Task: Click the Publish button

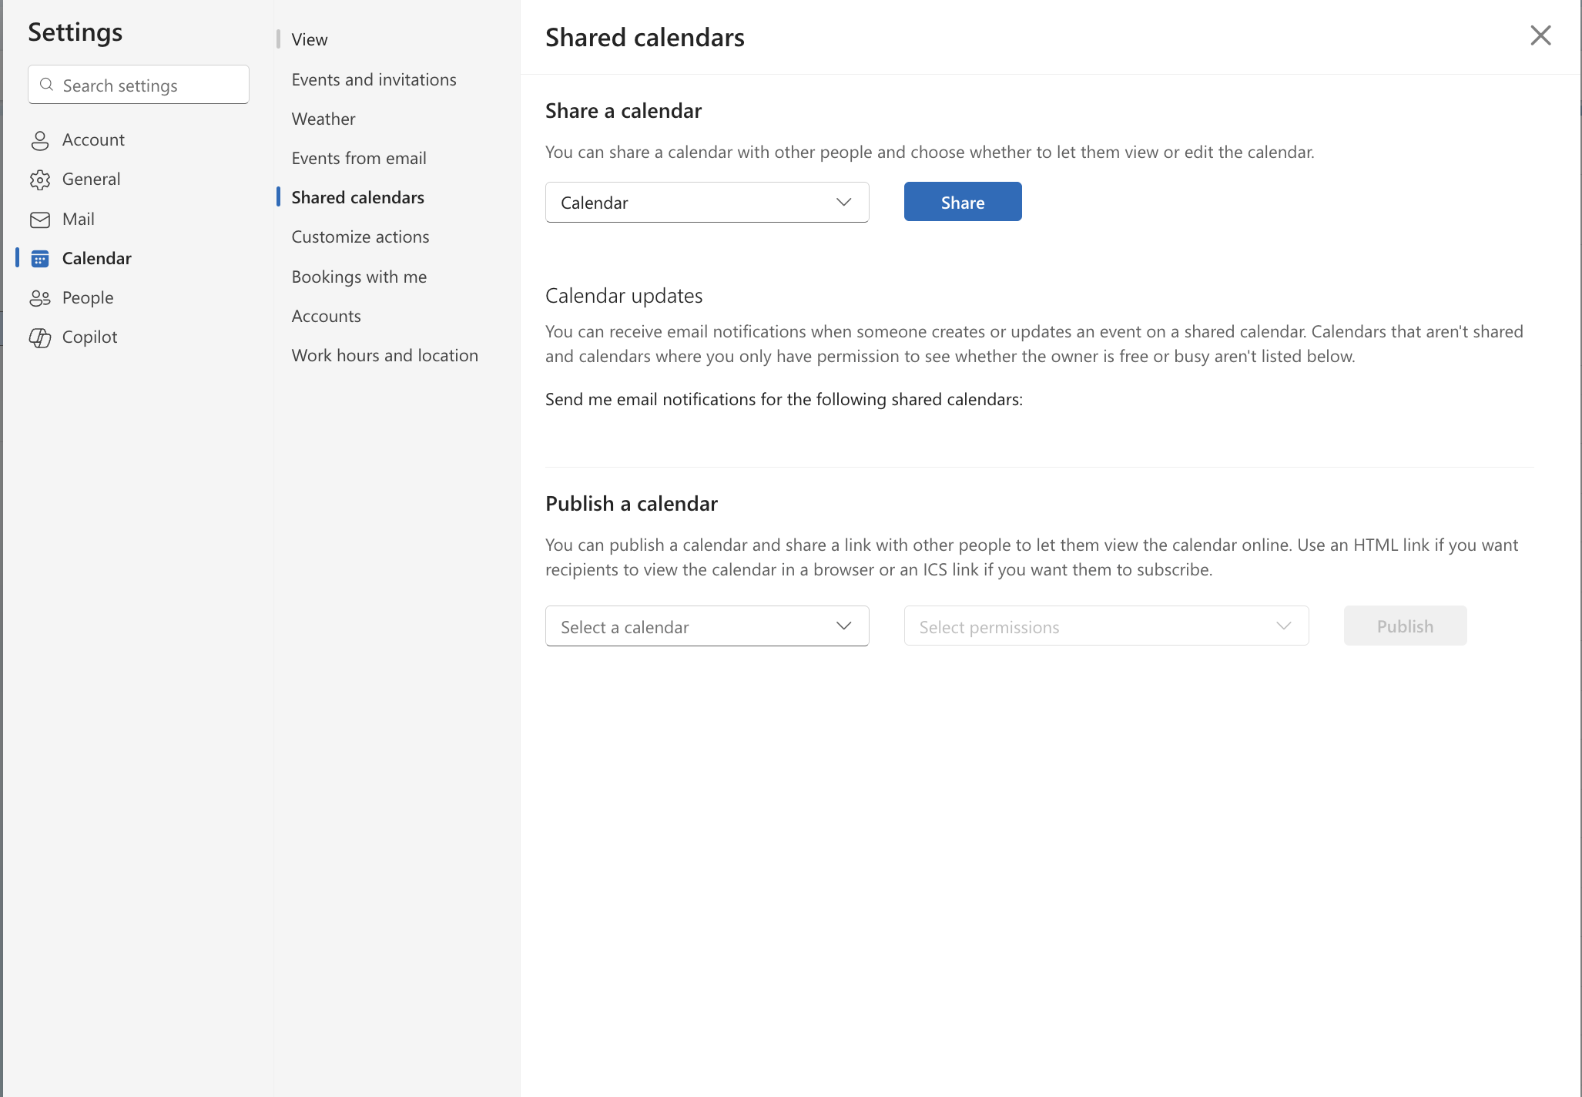Action: [1404, 626]
